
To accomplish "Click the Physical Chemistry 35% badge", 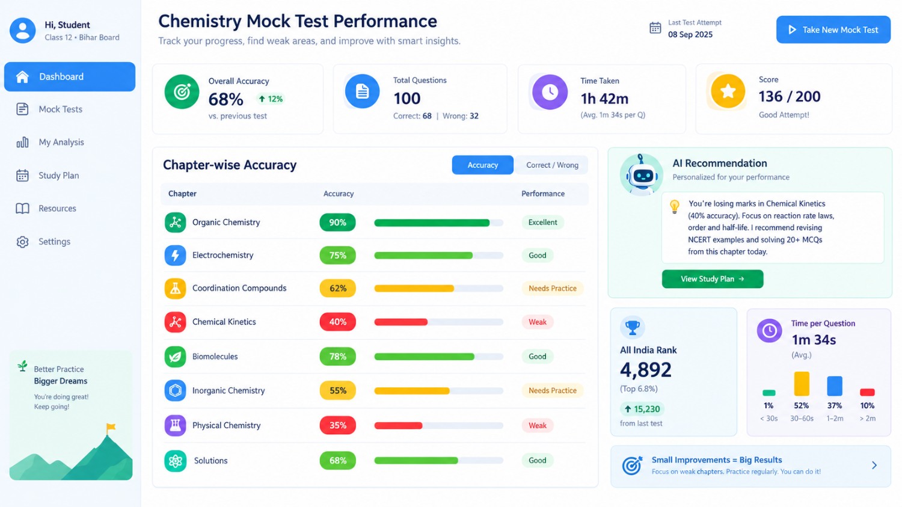I will 337,425.
